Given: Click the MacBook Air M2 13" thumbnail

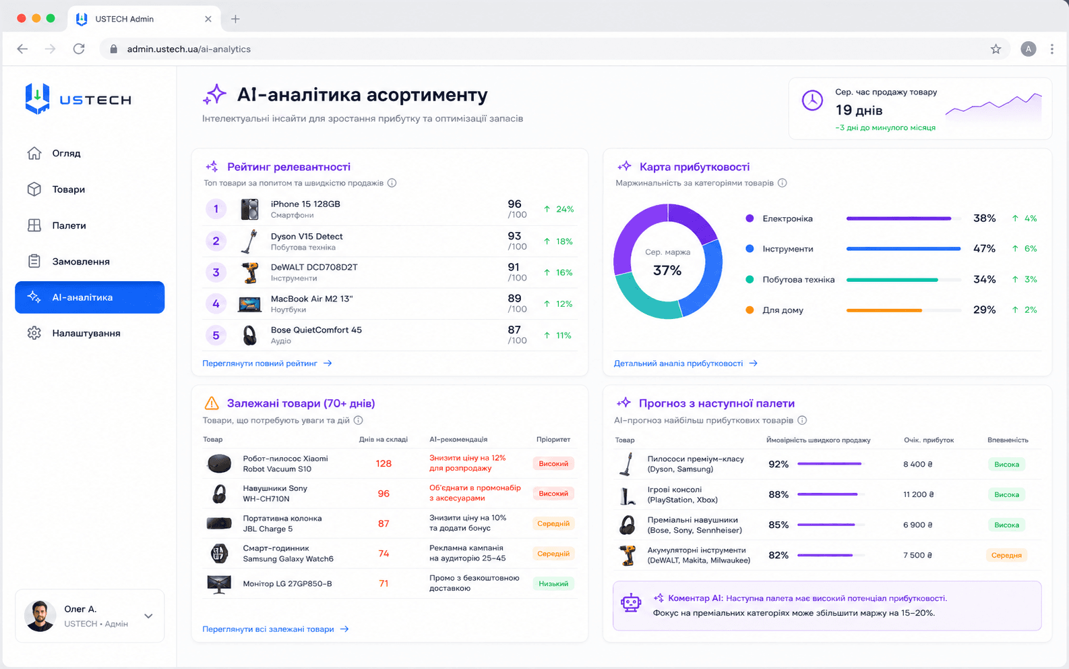Looking at the screenshot, I should click(x=249, y=304).
